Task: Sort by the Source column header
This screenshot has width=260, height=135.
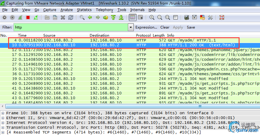Action: click(x=66, y=35)
